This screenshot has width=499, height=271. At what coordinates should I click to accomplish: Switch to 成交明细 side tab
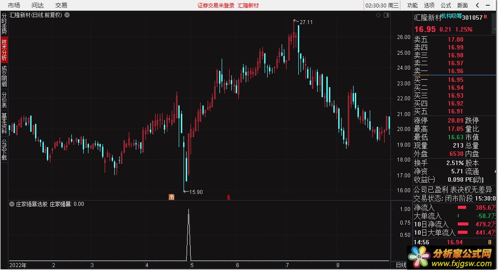click(4, 76)
